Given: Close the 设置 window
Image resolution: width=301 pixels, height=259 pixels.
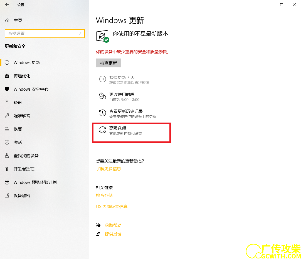Looking at the screenshot, I should (x=294, y=5).
